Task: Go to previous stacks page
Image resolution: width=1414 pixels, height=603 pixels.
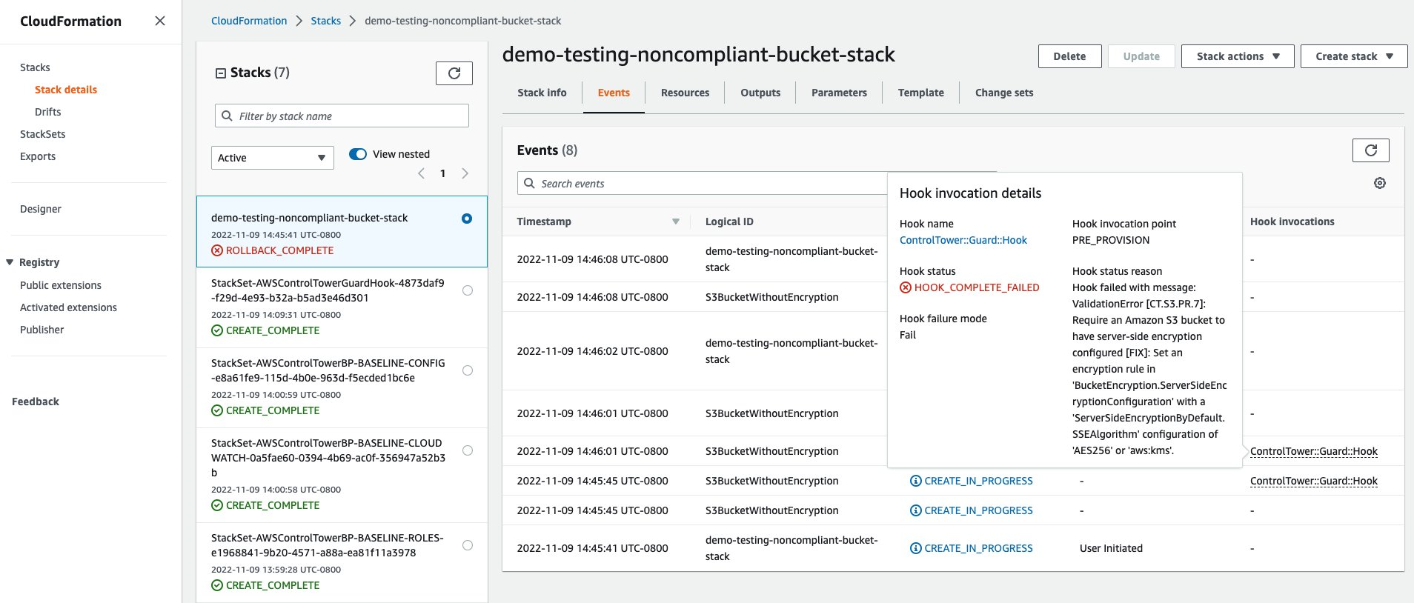Action: coord(421,173)
